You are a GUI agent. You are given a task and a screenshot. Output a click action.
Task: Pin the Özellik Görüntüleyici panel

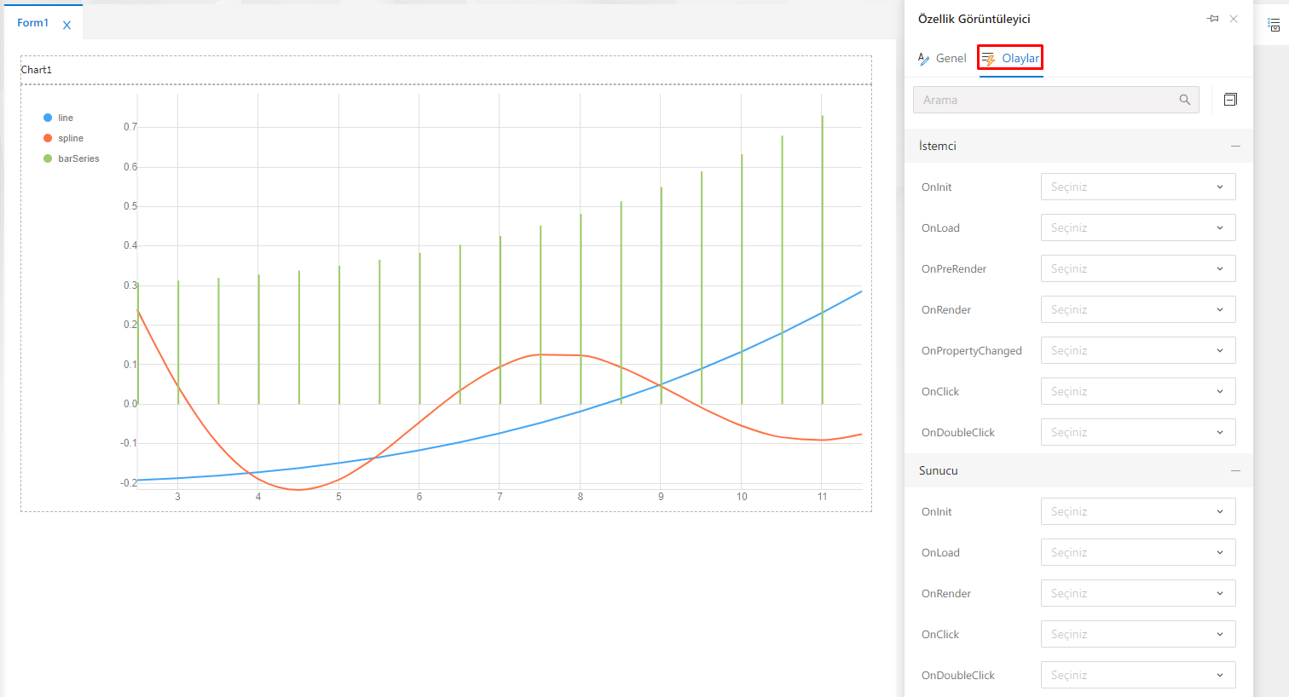coord(1212,19)
